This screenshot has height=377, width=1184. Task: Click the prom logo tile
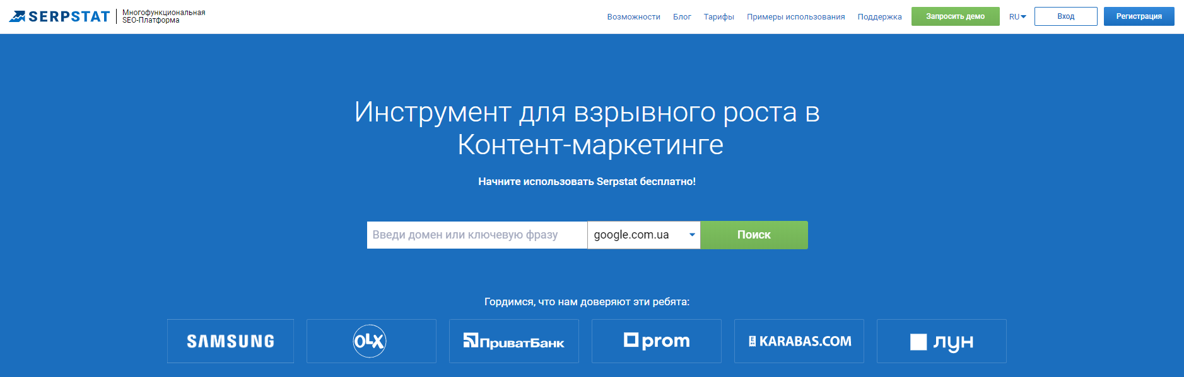656,341
